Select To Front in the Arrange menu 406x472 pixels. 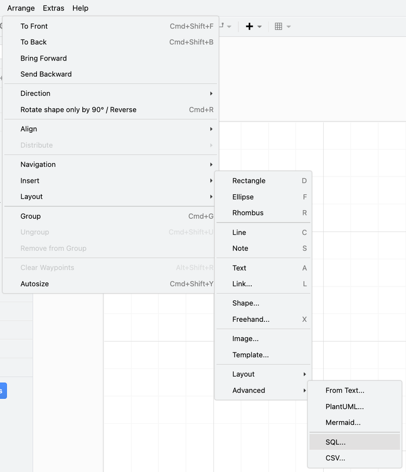[111, 26]
